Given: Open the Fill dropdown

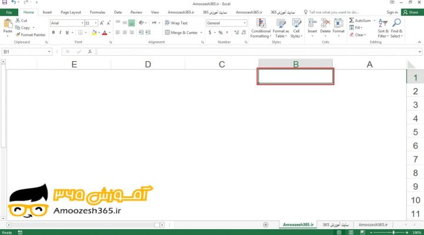Looking at the screenshot, I should pyautogui.click(x=356, y=28).
